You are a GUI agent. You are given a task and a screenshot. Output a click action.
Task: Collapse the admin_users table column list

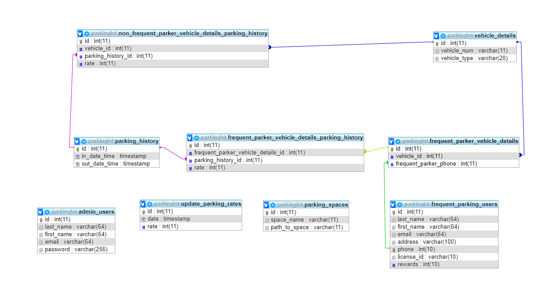41,212
